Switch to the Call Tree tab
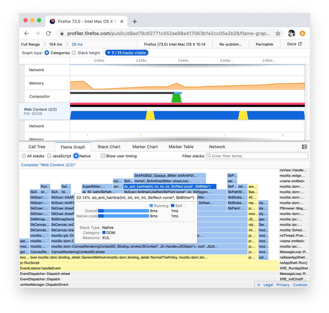 coord(37,147)
